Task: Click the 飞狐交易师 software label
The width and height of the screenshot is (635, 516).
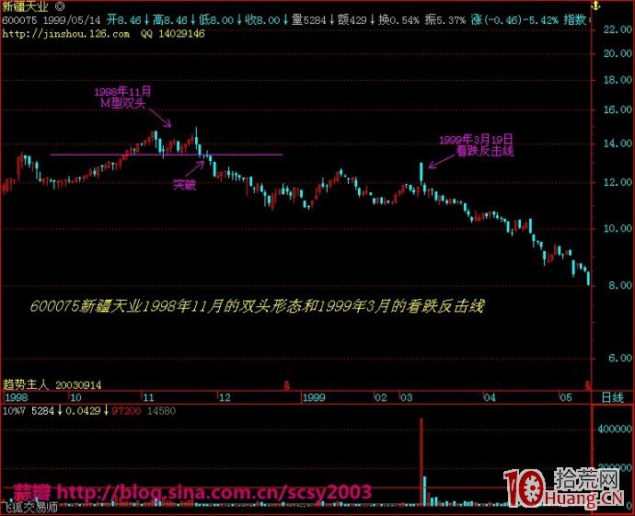Action: point(29,507)
